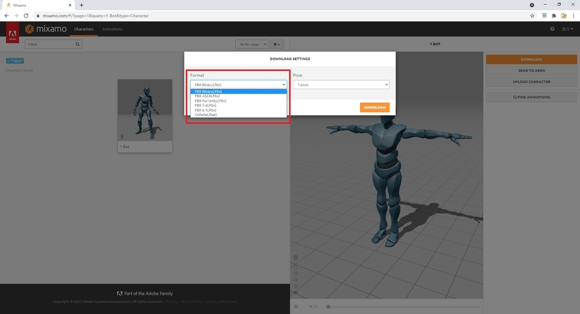Remove the "Y-Bot" search filter tag
Viewport: 580px width, 314px height.
click(x=15, y=61)
